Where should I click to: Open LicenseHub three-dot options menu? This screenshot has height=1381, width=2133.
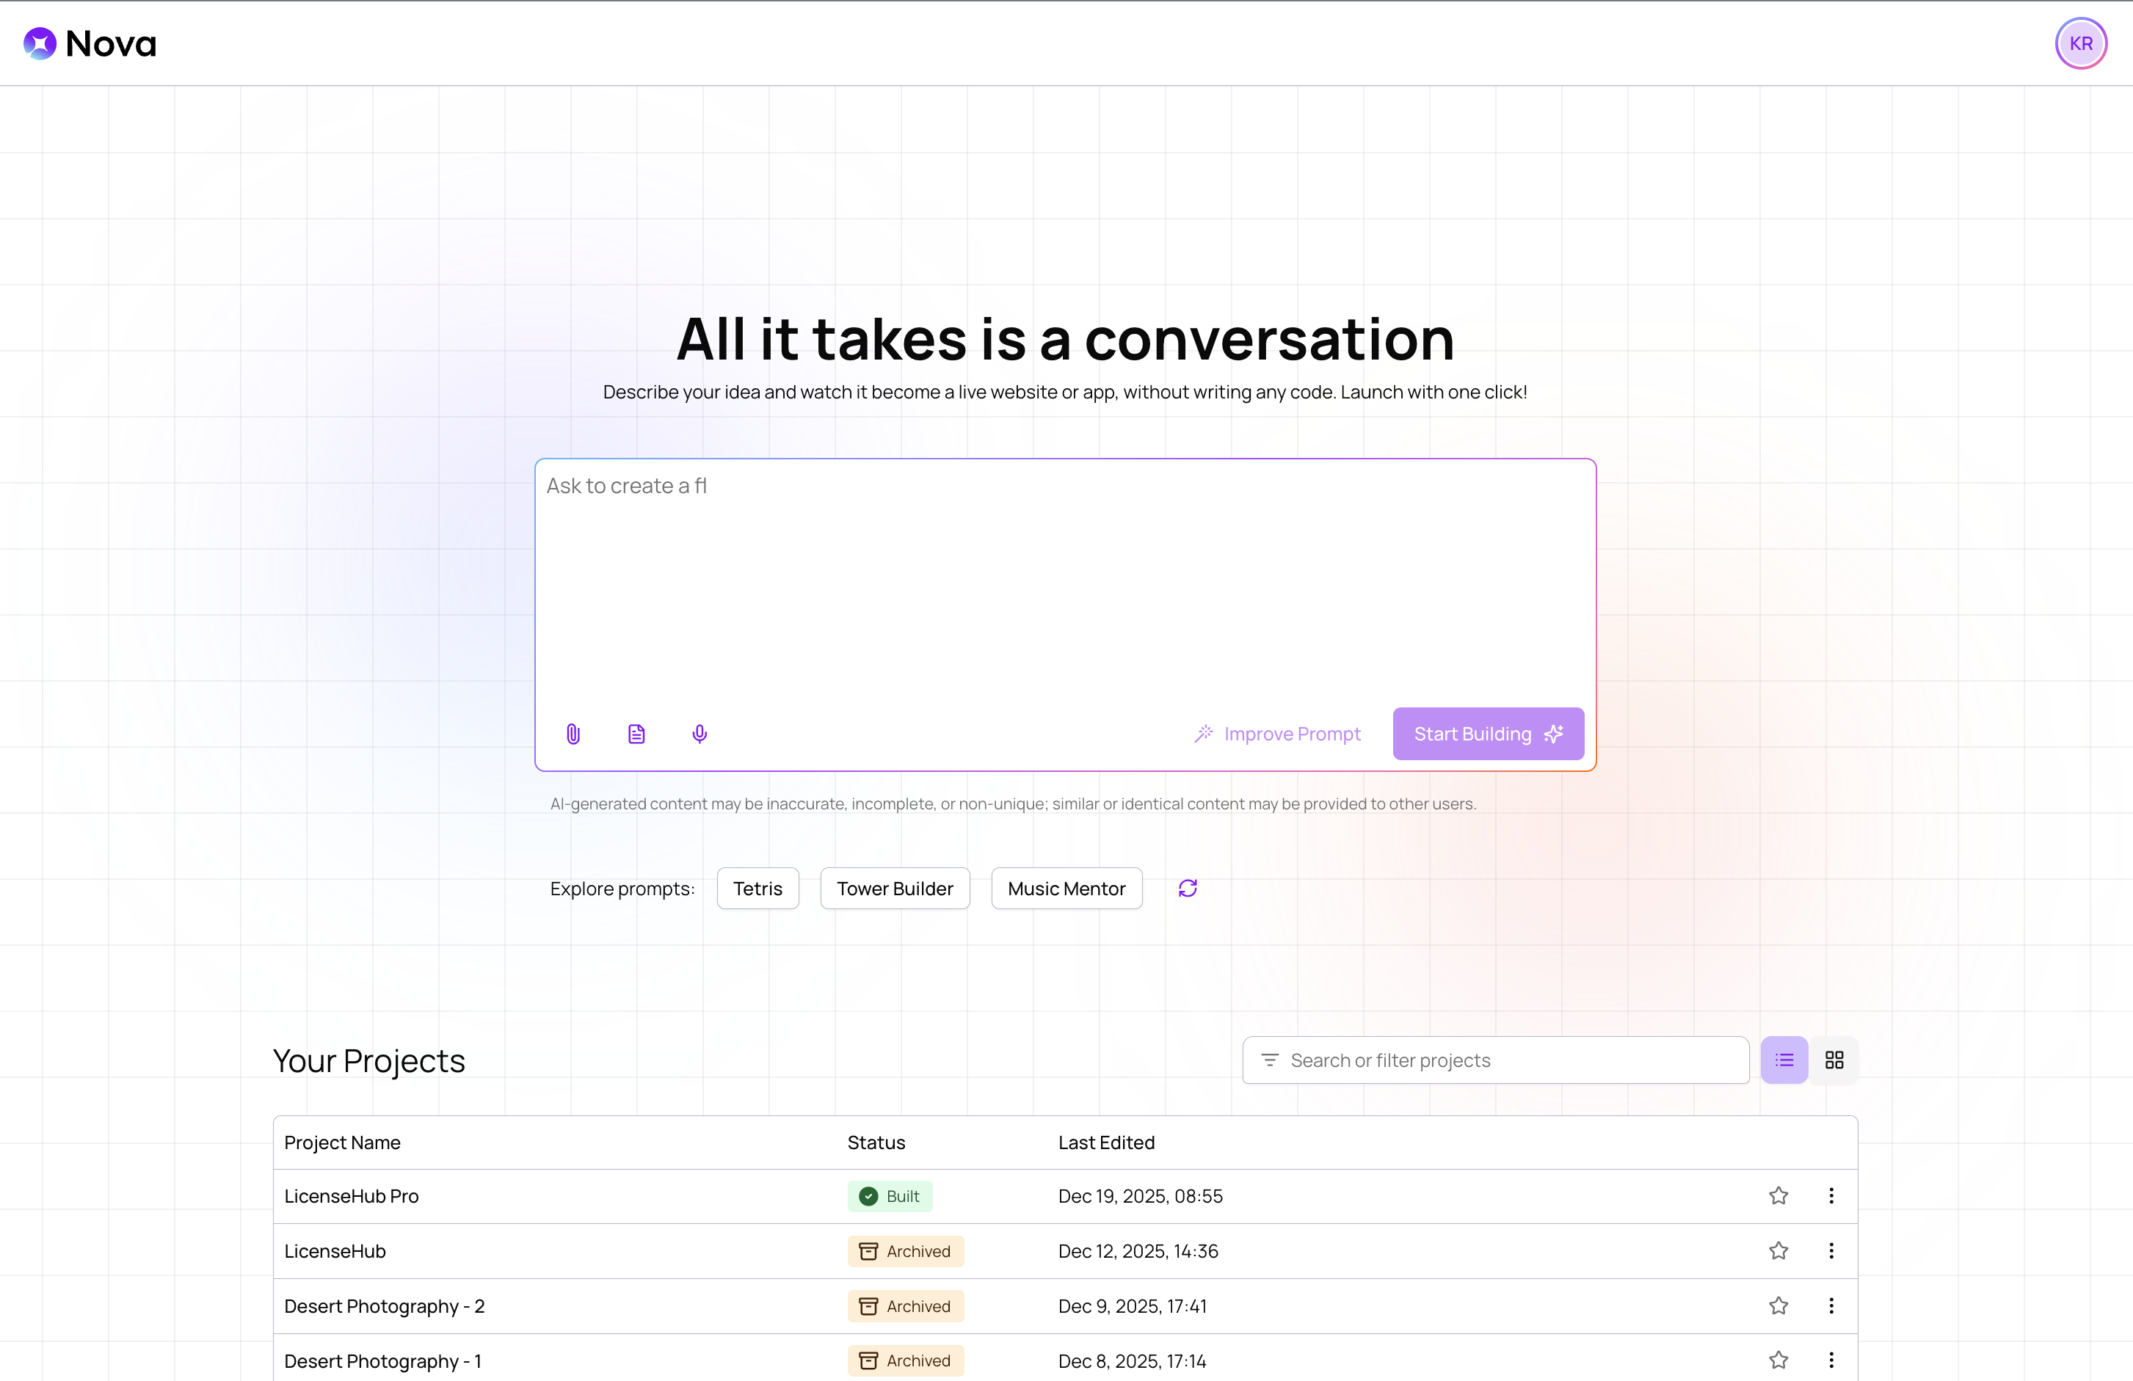click(x=1831, y=1251)
